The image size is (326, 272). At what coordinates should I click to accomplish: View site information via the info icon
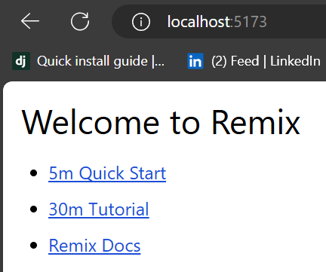pyautogui.click(x=141, y=22)
